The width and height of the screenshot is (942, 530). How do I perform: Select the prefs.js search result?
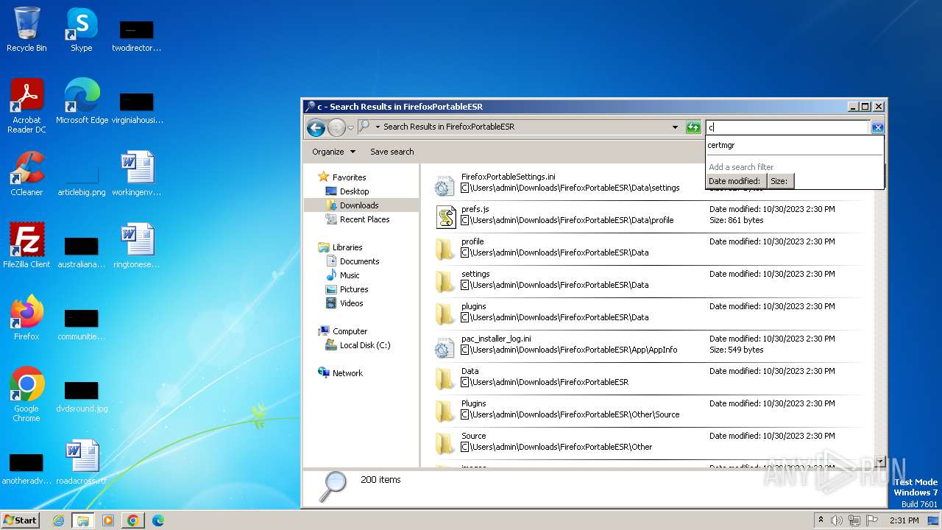point(648,215)
